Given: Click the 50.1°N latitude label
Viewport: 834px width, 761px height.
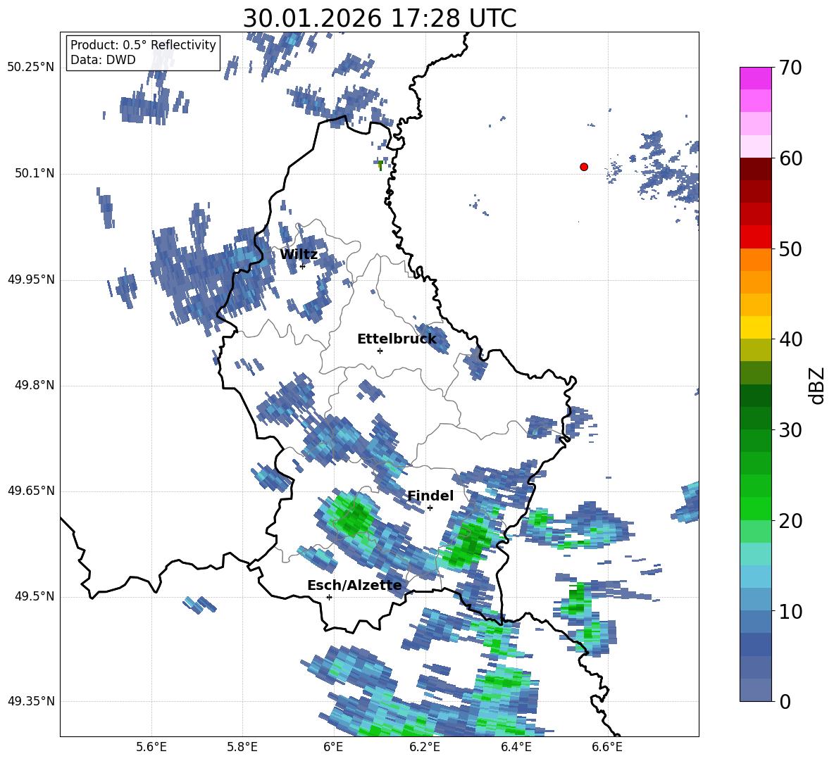Looking at the screenshot, I should [x=35, y=174].
